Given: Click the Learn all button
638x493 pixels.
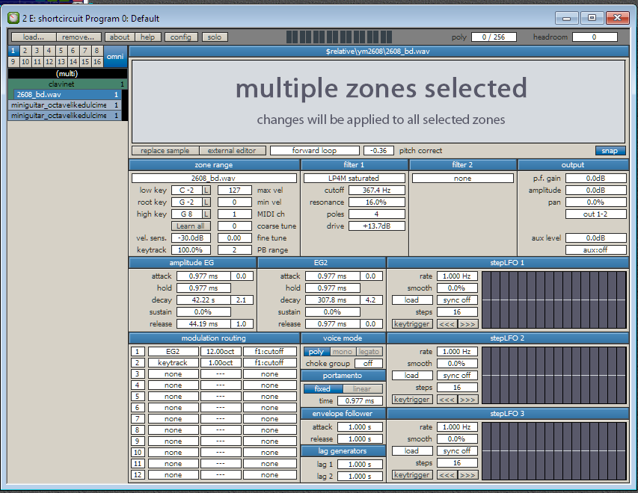Looking at the screenshot, I should tap(191, 226).
